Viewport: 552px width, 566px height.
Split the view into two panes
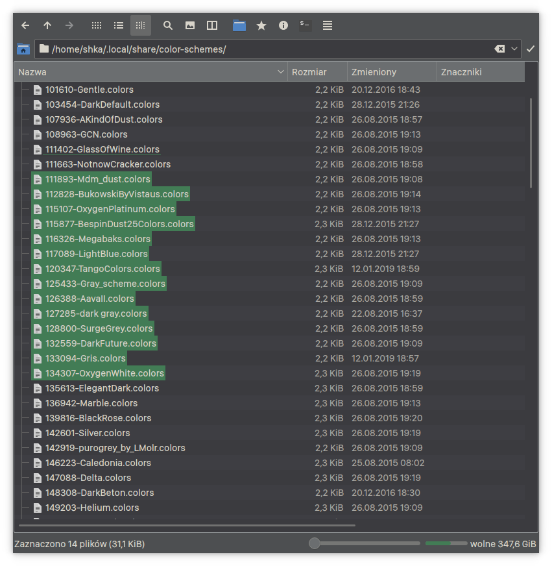(211, 25)
